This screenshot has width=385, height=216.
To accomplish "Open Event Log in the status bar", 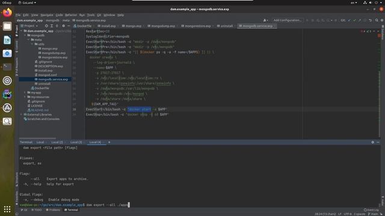I will pos(371,210).
